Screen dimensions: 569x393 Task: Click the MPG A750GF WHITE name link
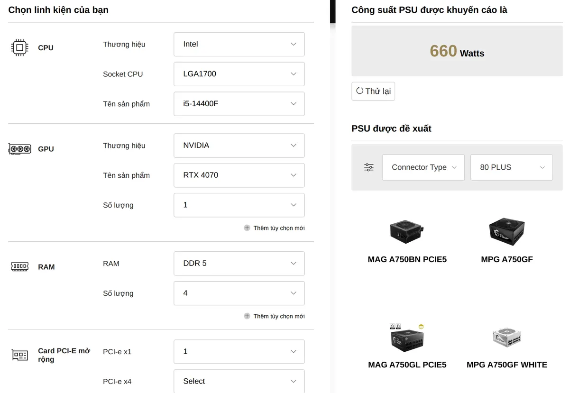[507, 365]
